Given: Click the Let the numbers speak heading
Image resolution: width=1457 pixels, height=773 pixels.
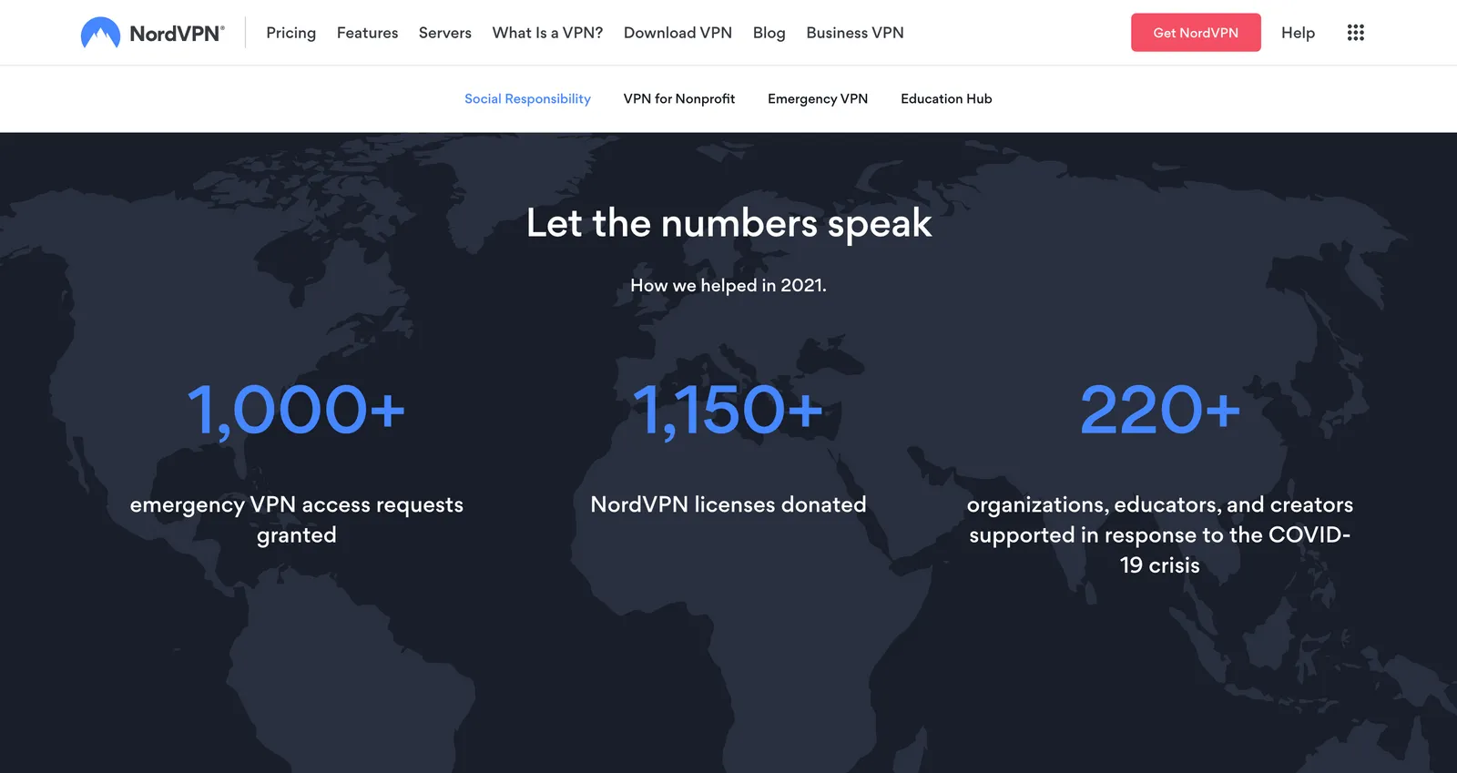Looking at the screenshot, I should (728, 223).
